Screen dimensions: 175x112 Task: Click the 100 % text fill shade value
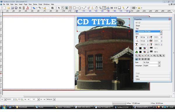click(156, 52)
